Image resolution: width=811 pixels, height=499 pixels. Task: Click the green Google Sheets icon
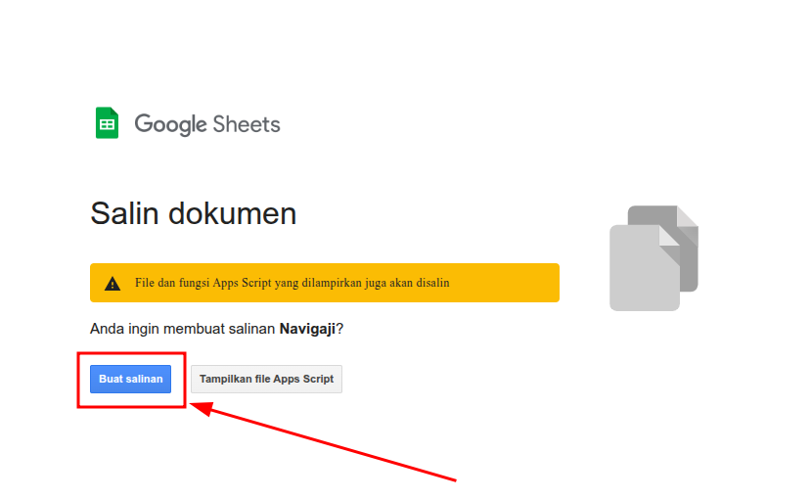click(x=107, y=123)
